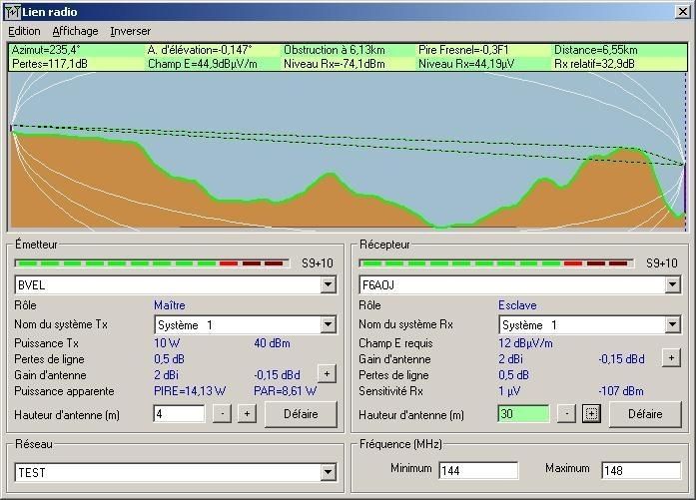Expand the BVEL transmitter station dropdown
Image resolution: width=696 pixels, height=500 pixels.
coord(328,284)
